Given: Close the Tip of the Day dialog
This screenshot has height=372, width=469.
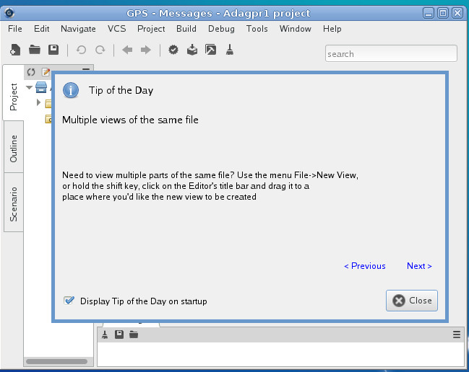Looking at the screenshot, I should pyautogui.click(x=412, y=301).
